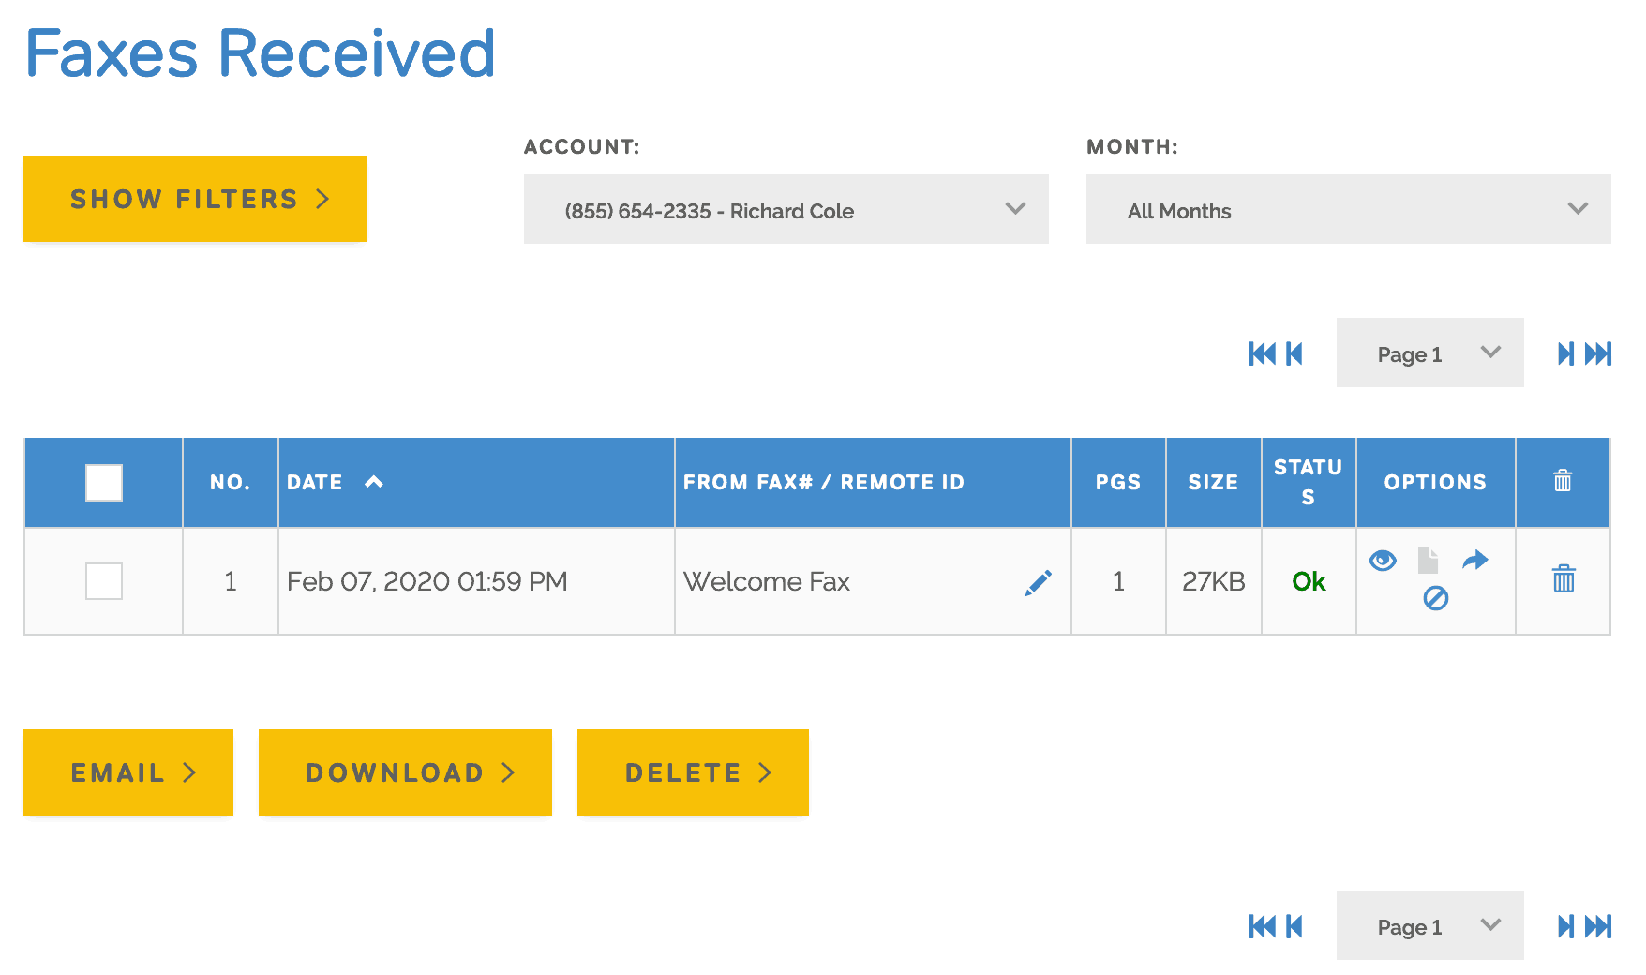
Task: Tick the select-all checkbox in table header
Action: (x=104, y=483)
